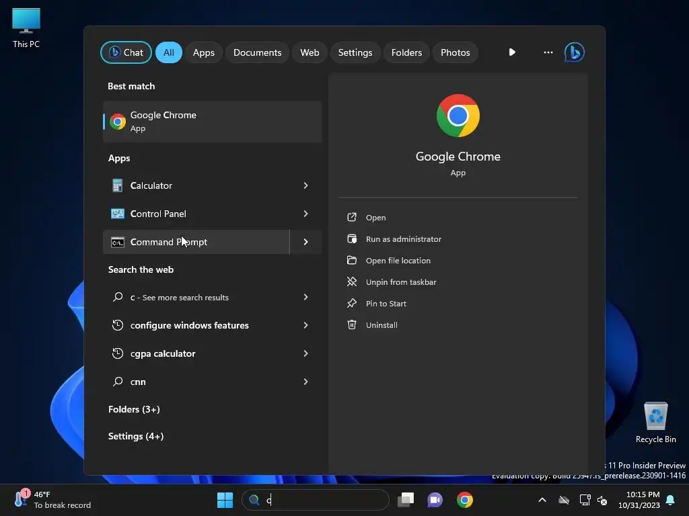Click the Unpin from taskbar icon
Image resolution: width=689 pixels, height=516 pixels.
click(x=352, y=282)
